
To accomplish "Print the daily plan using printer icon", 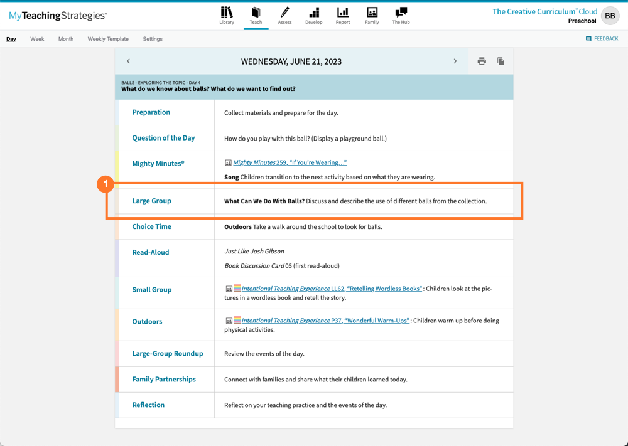I will 481,61.
